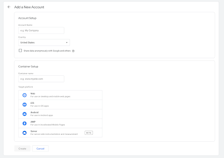
Task: Select the Server cloud icon
Action: pyautogui.click(x=24, y=133)
